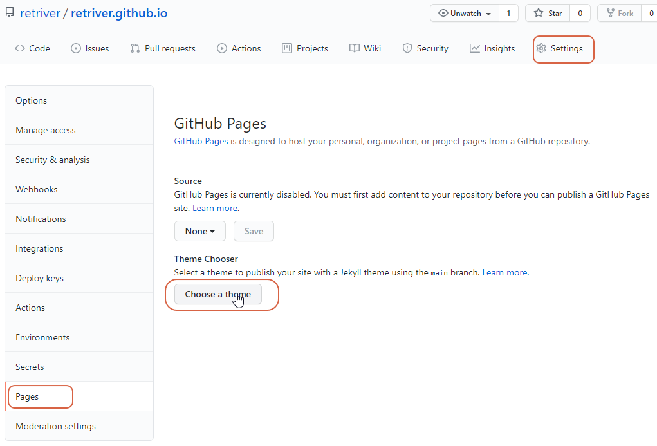Click the repository book icon beside retriver

pyautogui.click(x=9, y=13)
